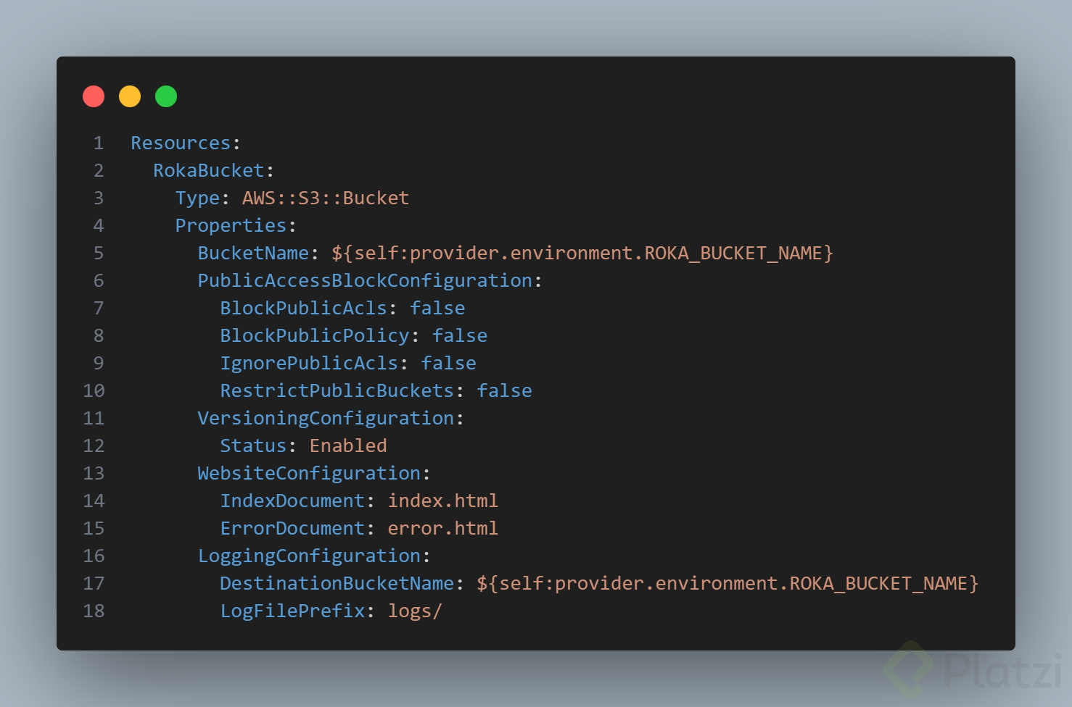Viewport: 1072px width, 707px height.
Task: Click the green maximize dot
Action: 166,96
